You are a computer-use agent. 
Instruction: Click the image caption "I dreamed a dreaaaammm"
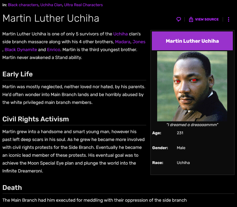[x=192, y=125]
